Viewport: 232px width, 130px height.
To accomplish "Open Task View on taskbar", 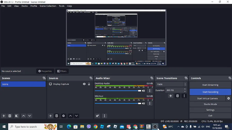I will pos(61,127).
